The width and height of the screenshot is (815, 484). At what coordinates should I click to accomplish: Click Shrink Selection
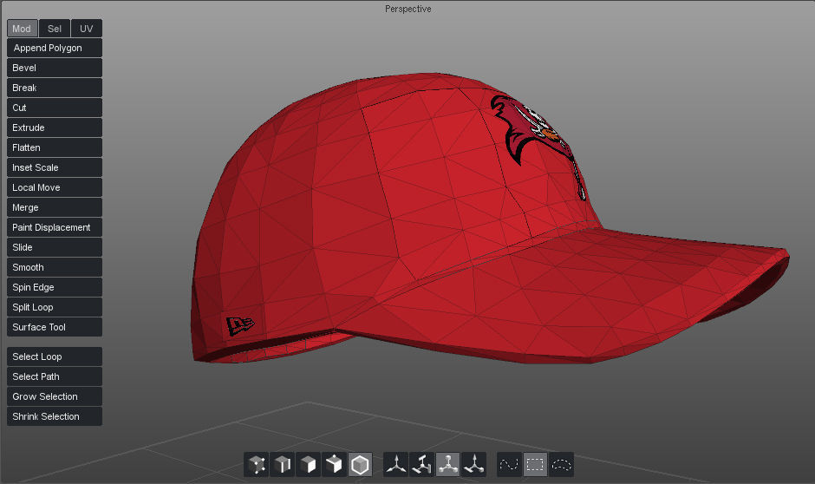[55, 416]
